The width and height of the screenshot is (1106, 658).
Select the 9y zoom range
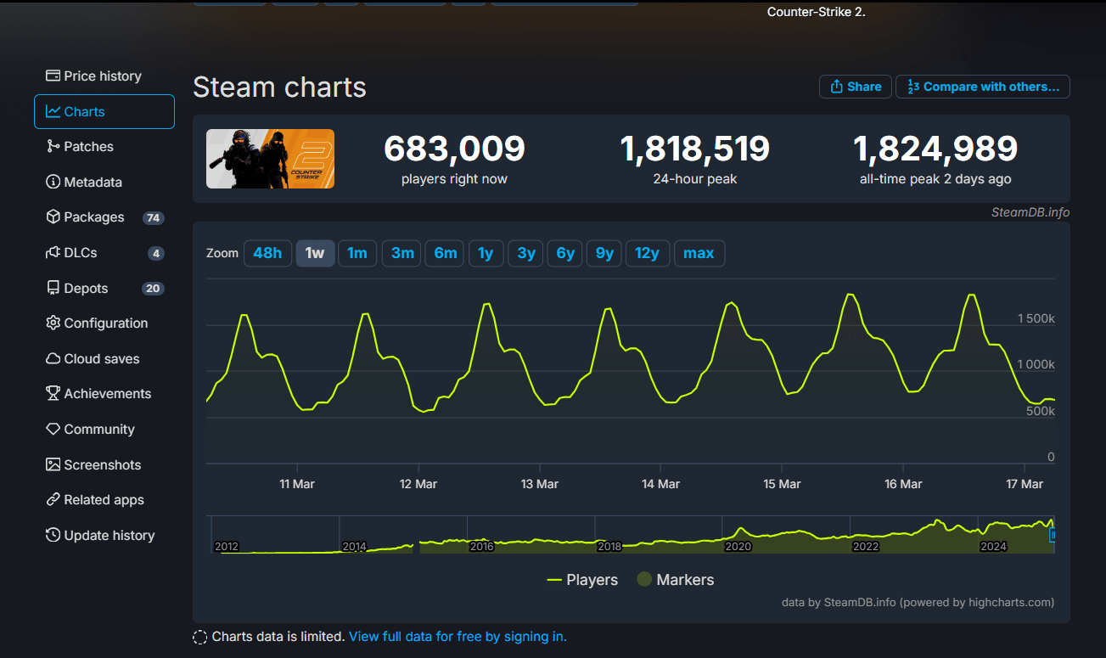(604, 253)
